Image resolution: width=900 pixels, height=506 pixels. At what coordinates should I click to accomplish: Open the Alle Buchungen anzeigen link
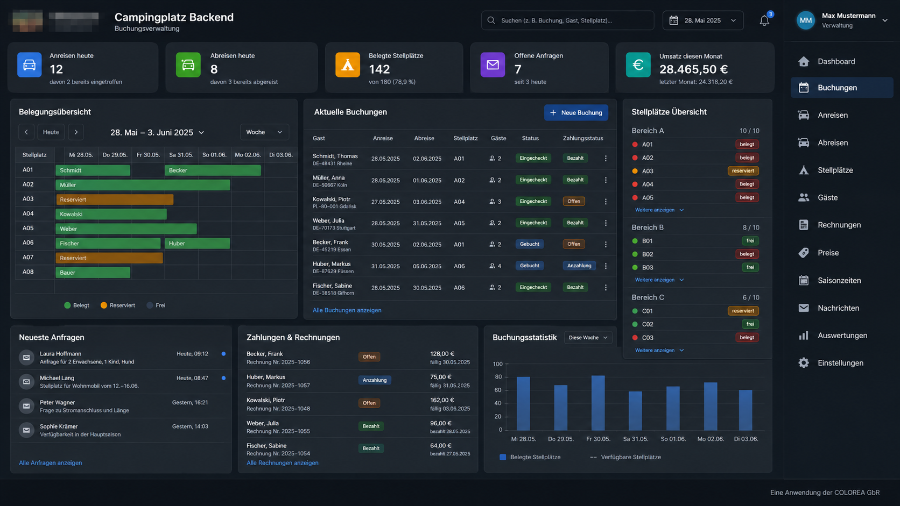(347, 310)
